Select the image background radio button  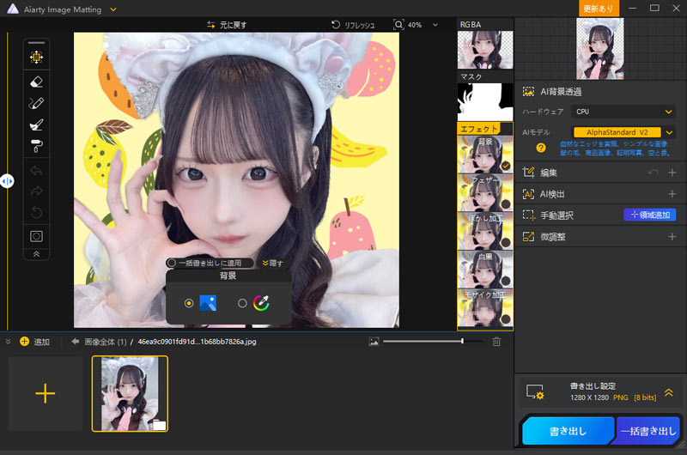pyautogui.click(x=189, y=303)
